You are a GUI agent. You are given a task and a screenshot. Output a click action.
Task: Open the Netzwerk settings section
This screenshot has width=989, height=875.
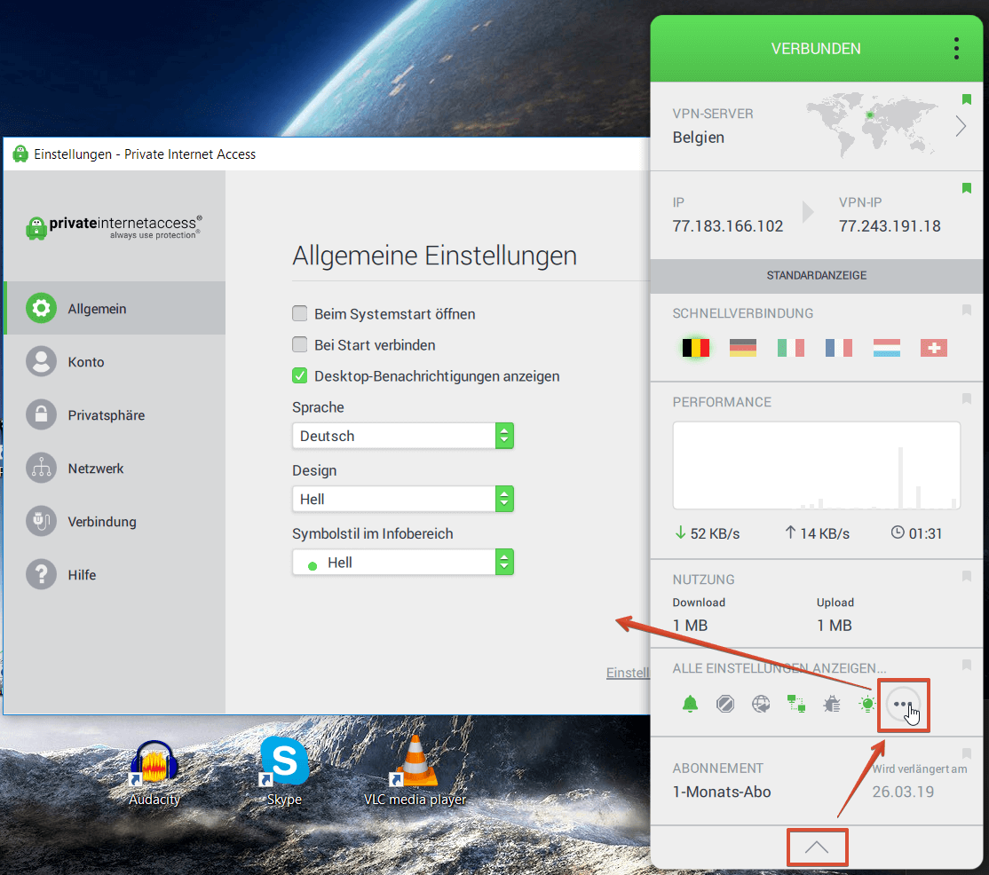tap(115, 469)
